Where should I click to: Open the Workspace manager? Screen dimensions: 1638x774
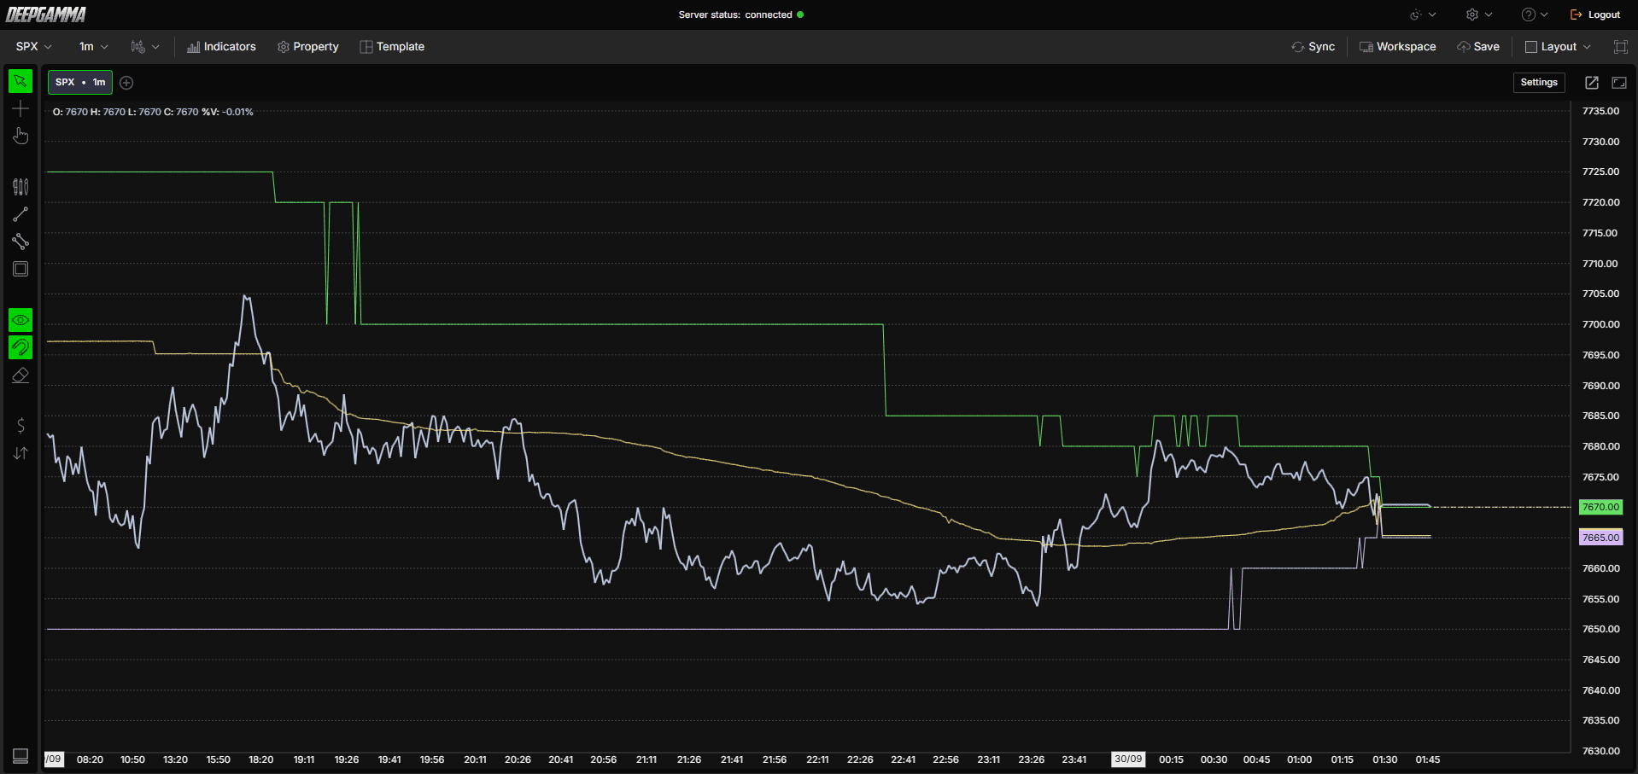(x=1398, y=47)
